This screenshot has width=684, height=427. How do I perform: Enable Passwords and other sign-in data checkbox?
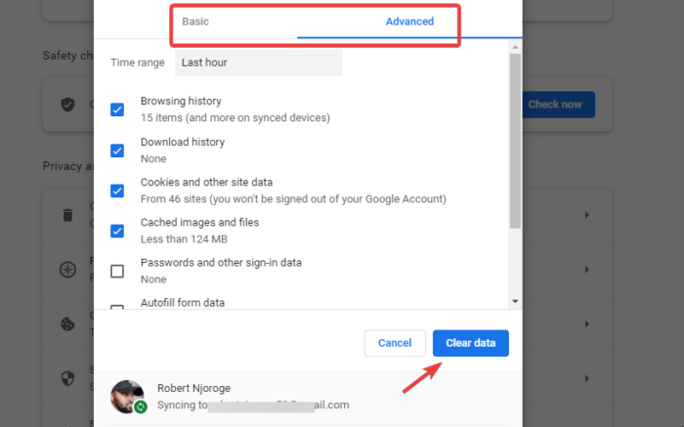pos(117,271)
